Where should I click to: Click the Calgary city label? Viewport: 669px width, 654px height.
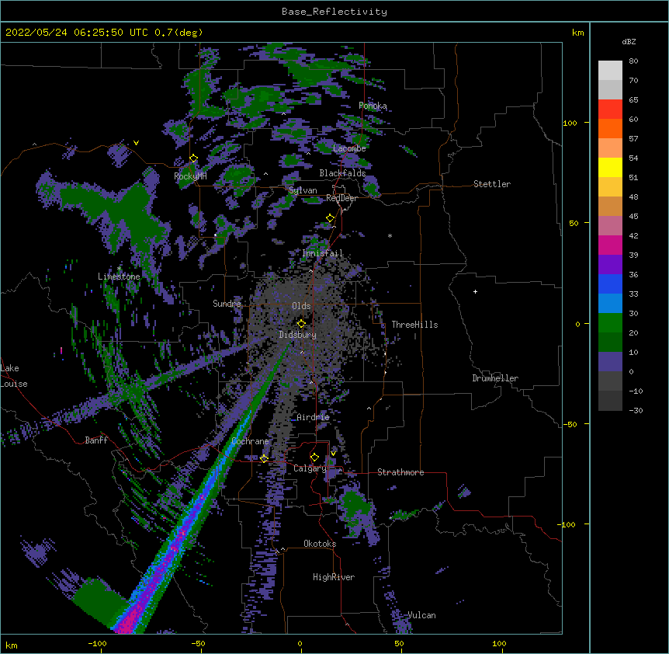(310, 468)
